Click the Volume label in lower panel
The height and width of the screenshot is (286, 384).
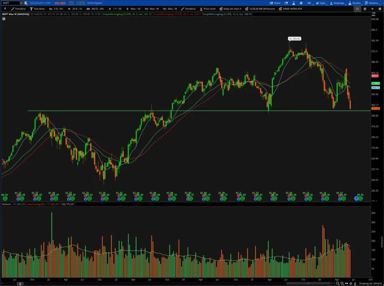[6, 204]
